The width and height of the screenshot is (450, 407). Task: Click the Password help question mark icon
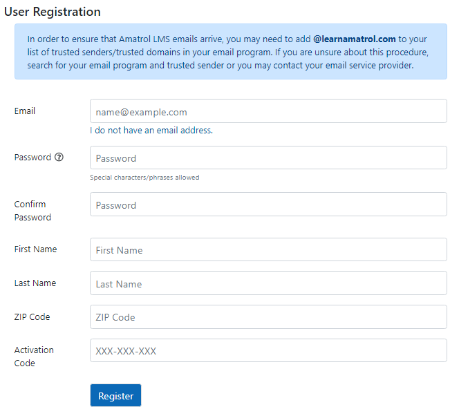click(x=59, y=157)
